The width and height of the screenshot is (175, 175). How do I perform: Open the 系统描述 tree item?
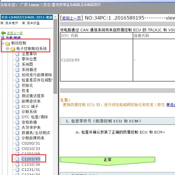29,70
